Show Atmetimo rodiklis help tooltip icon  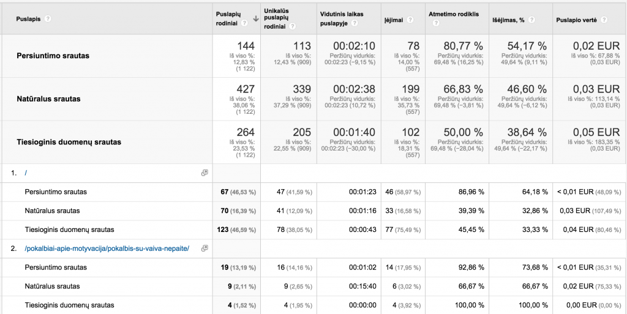pyautogui.click(x=436, y=24)
